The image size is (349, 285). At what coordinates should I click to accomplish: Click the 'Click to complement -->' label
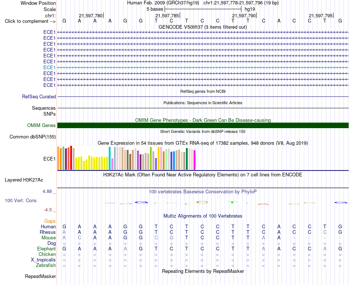pyautogui.click(x=30, y=21)
